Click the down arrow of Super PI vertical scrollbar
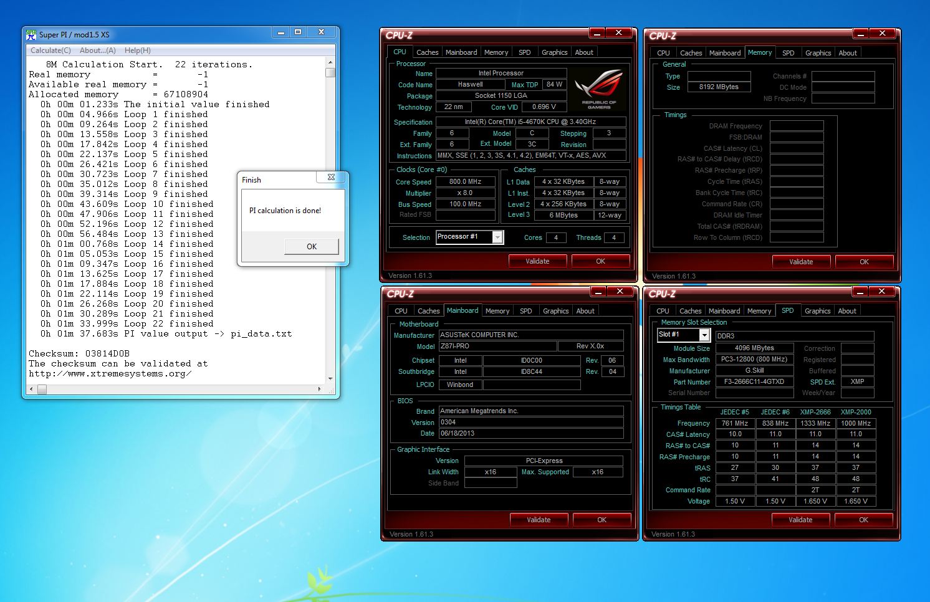The width and height of the screenshot is (930, 602). coord(330,378)
